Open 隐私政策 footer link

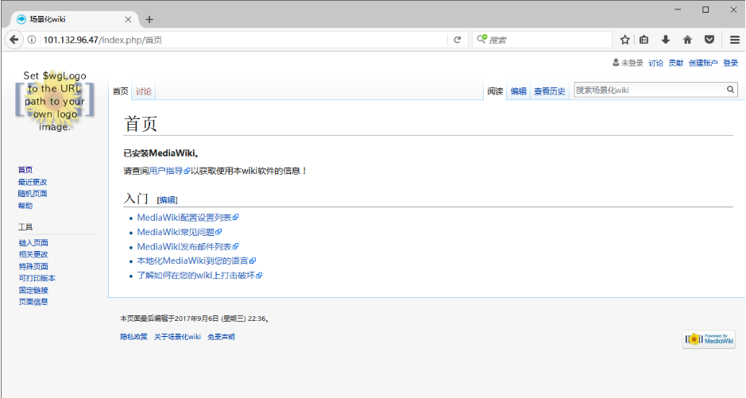tap(133, 337)
